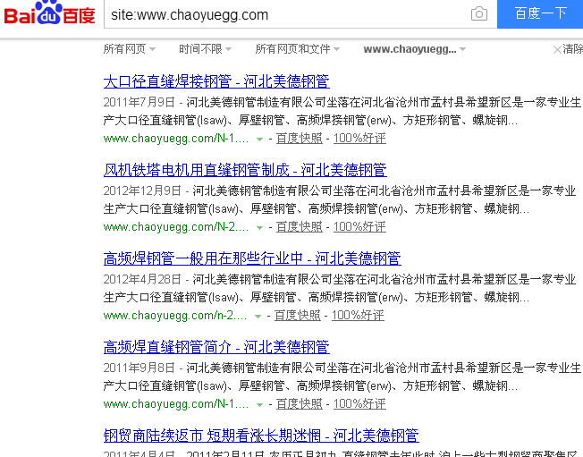The height and width of the screenshot is (457, 583).
Task: Click 100%好评 for 高频焊直缝钢管简介 result
Action: (x=359, y=404)
